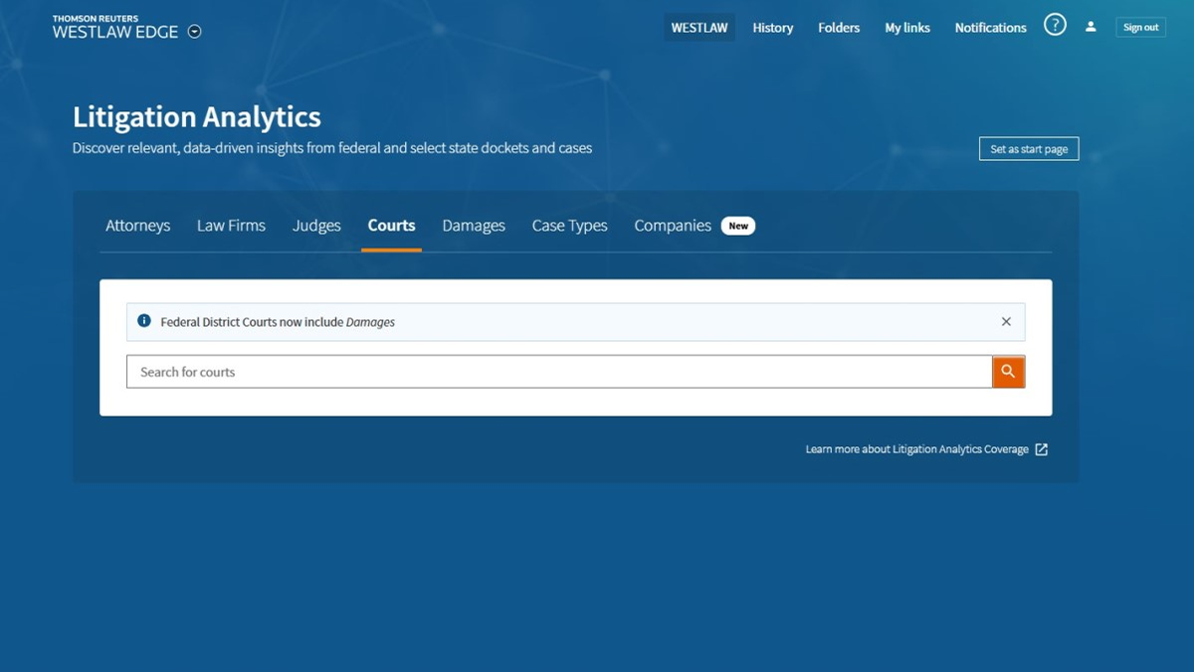Screen dimensions: 1194x672
Task: Open the Law Firms tab
Action: pyautogui.click(x=231, y=226)
